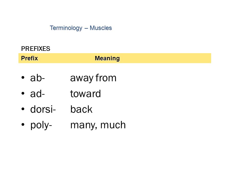Click the word Muscles in the title

pyautogui.click(x=101, y=28)
